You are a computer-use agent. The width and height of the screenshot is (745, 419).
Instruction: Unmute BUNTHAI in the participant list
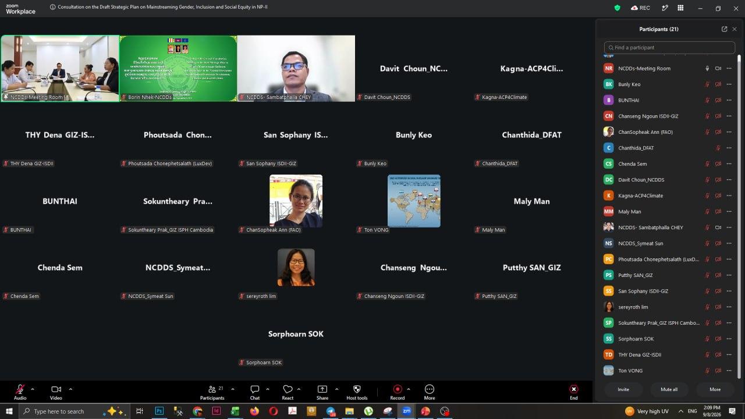(707, 100)
